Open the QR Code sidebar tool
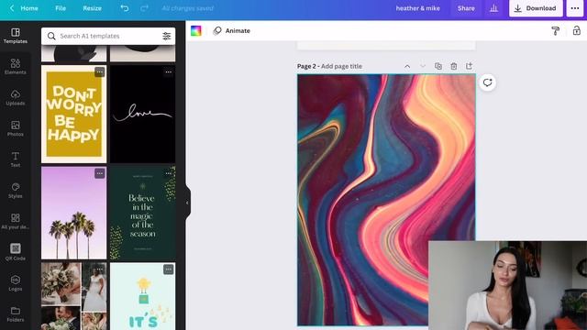 point(16,252)
